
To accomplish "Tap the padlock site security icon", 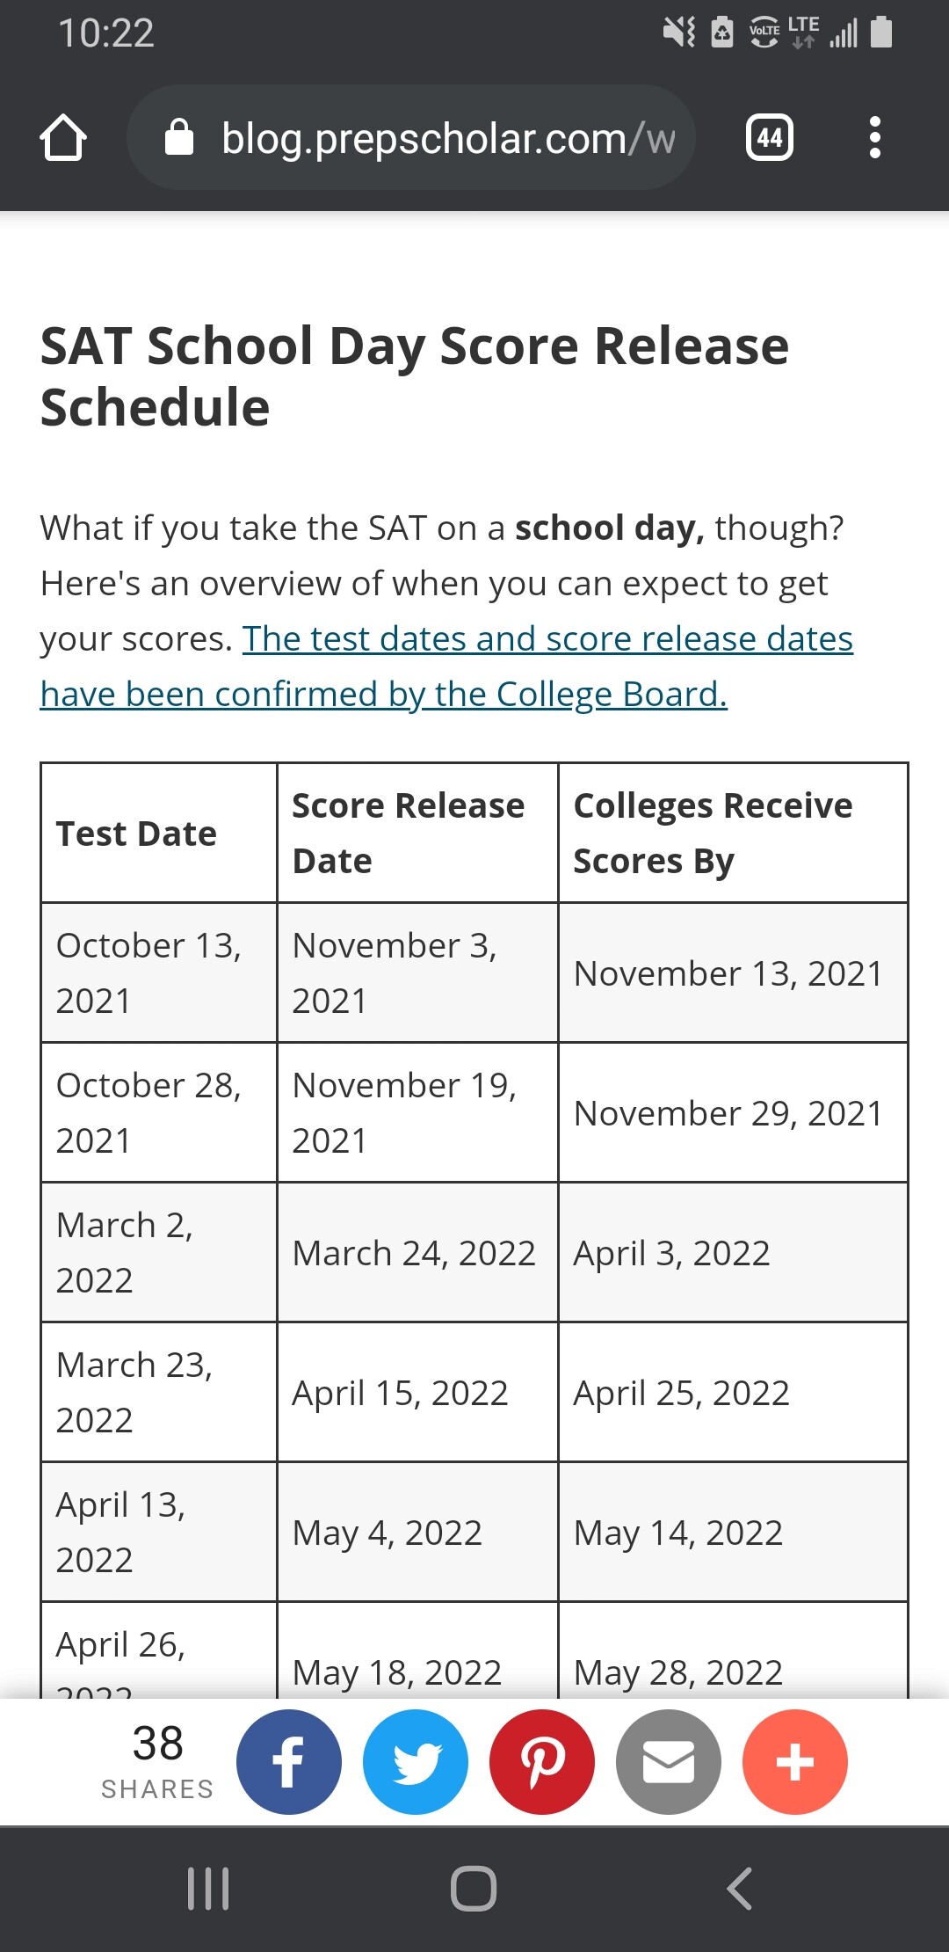I will [x=179, y=138].
